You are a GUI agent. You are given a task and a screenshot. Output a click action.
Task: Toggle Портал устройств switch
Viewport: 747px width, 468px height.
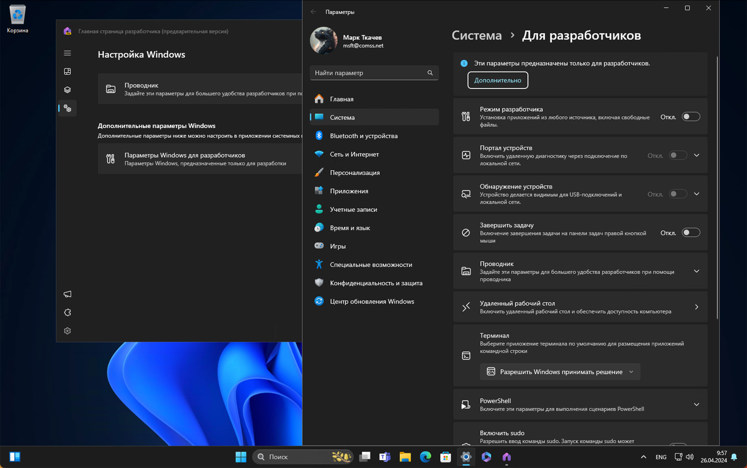pos(678,155)
